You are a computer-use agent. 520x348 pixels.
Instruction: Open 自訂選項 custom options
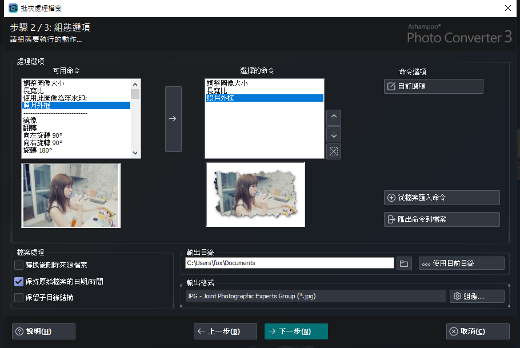tap(434, 86)
